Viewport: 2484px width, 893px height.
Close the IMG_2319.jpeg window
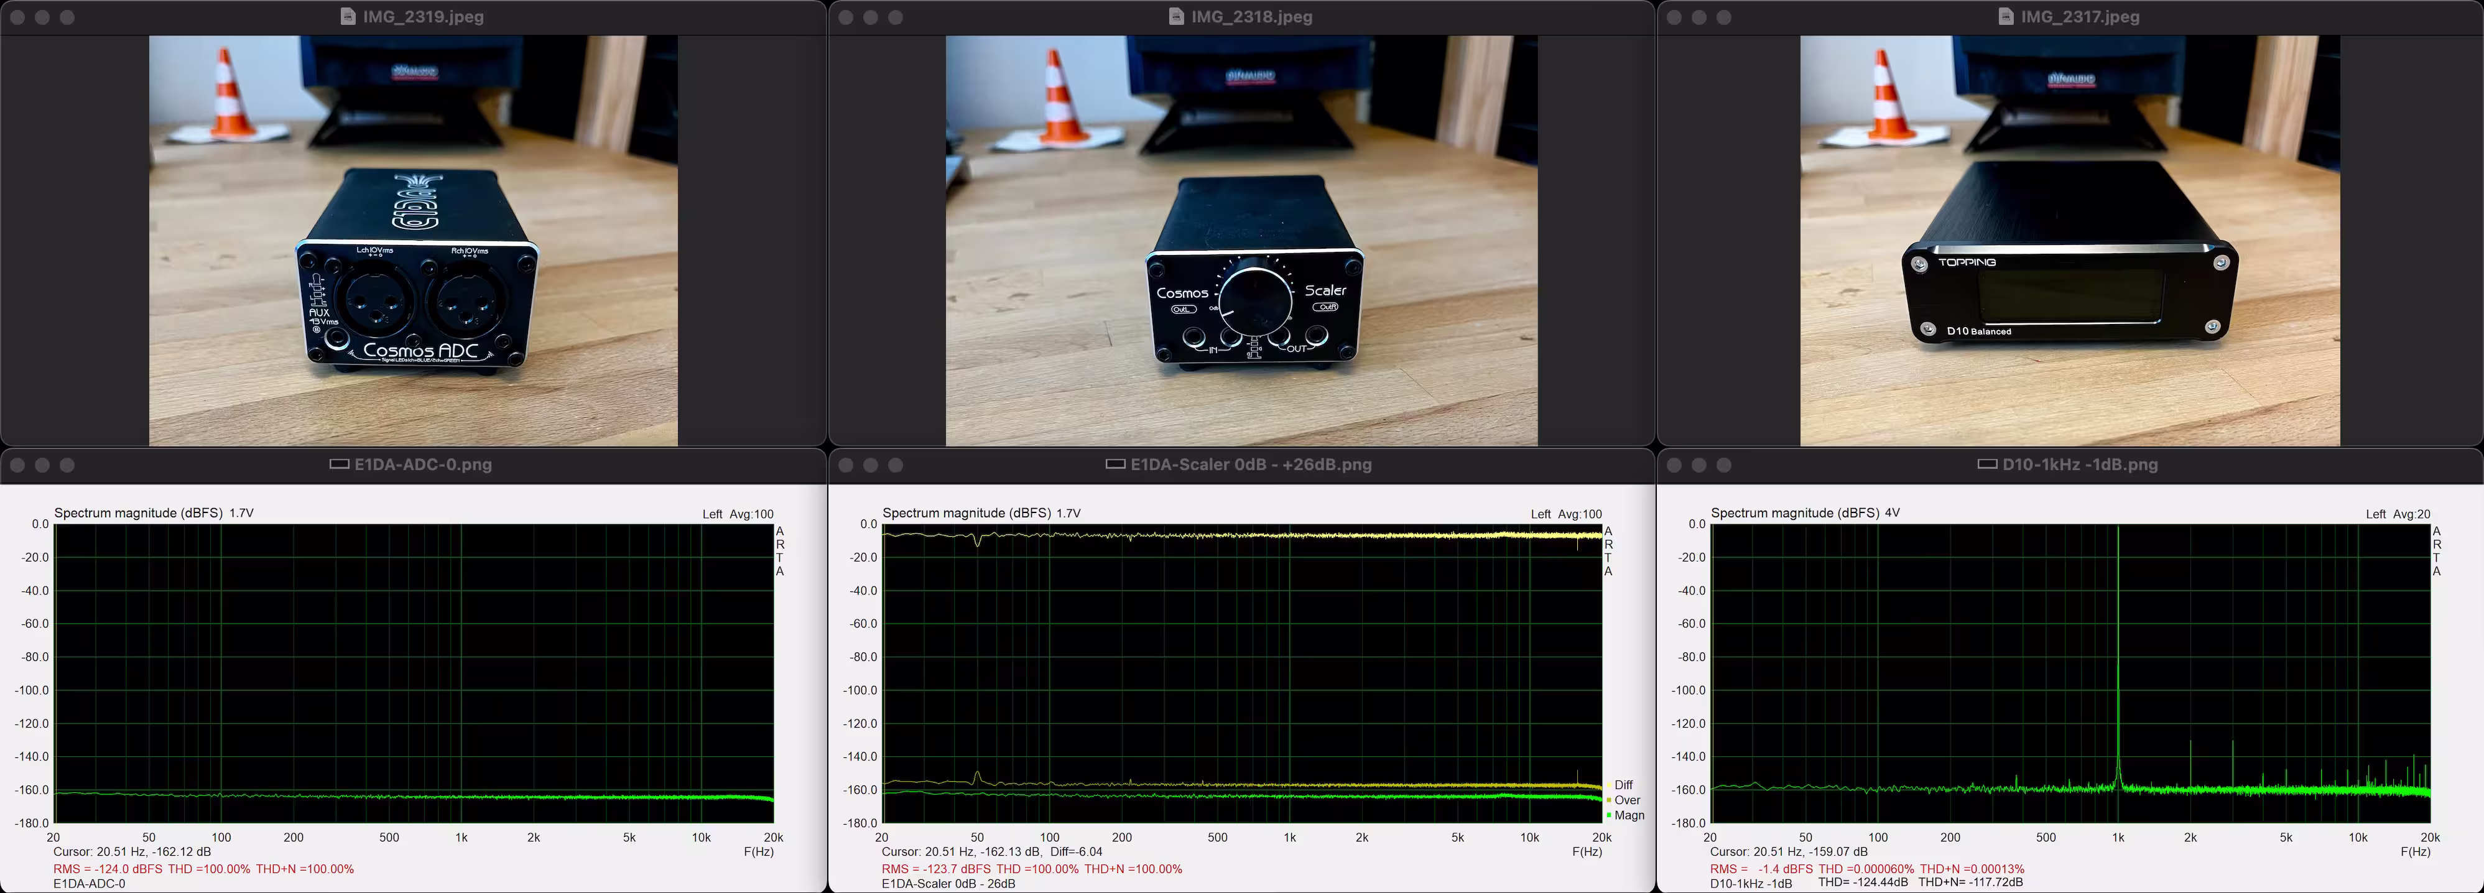17,17
